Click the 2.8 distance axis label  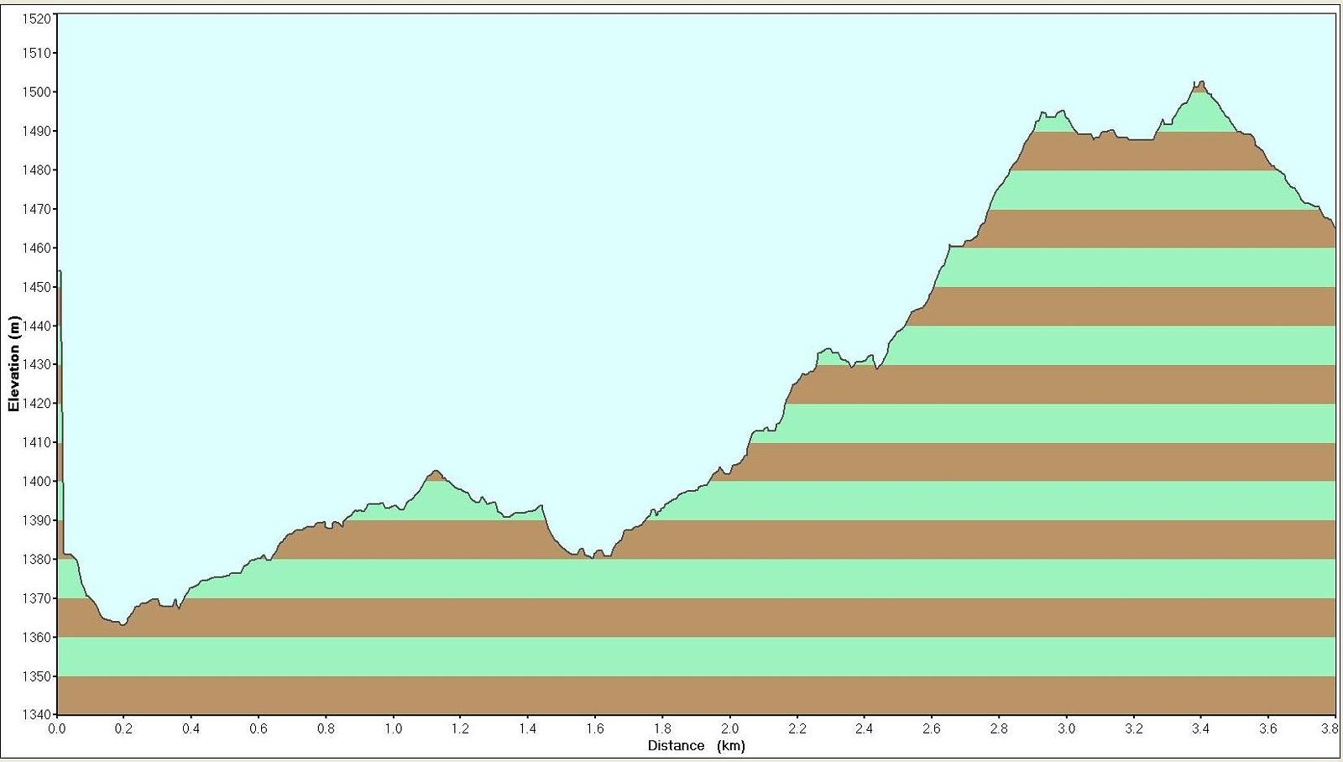[999, 728]
